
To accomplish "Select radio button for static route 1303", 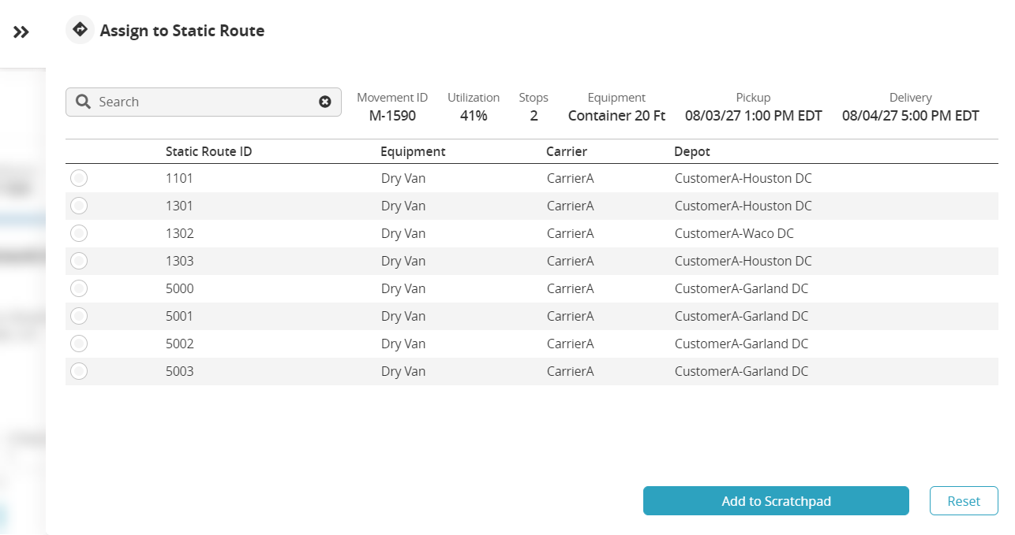I will (79, 261).
